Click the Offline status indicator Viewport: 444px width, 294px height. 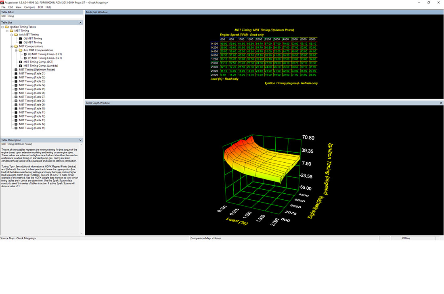pyautogui.click(x=406, y=238)
